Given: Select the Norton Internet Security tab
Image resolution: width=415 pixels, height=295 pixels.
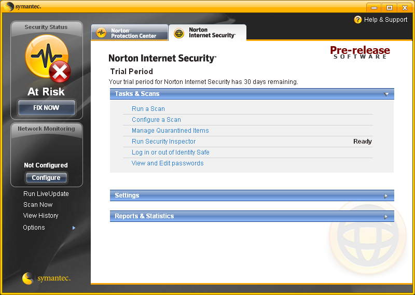Looking at the screenshot, I should pyautogui.click(x=207, y=33).
